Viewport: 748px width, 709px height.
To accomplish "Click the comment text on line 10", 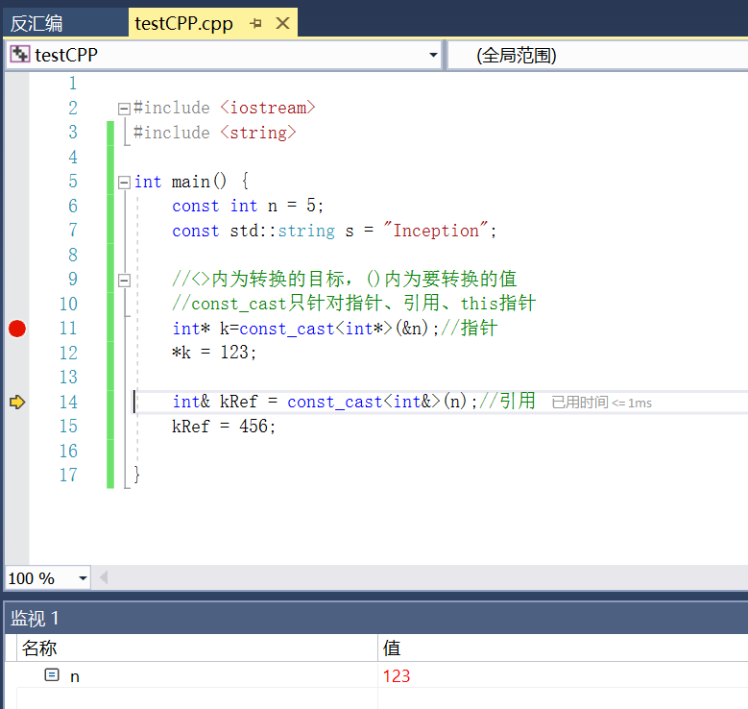I will coord(354,304).
